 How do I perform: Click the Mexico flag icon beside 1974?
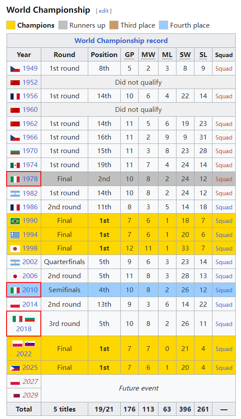pyautogui.click(x=15, y=165)
